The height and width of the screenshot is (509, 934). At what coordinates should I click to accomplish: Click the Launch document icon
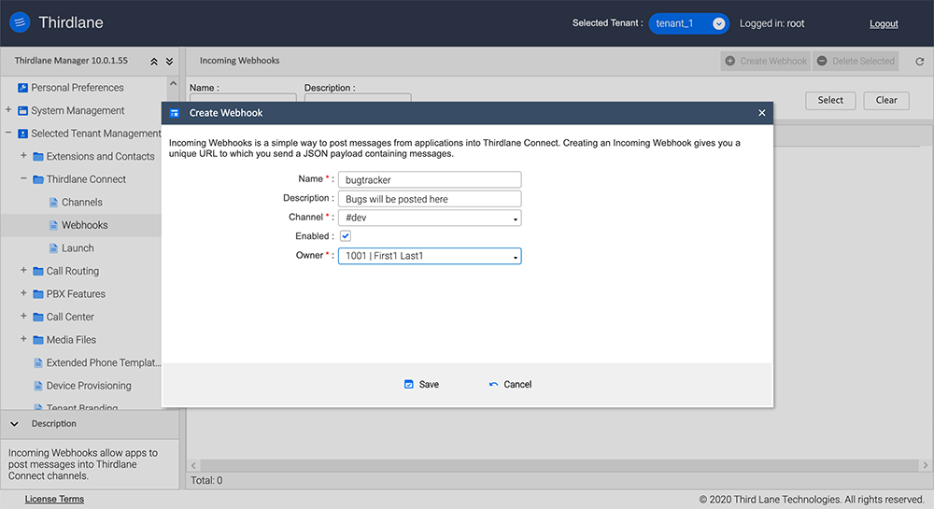pos(53,248)
